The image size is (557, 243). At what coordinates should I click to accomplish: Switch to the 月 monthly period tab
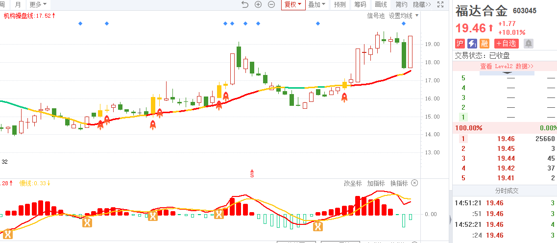pos(18,4)
